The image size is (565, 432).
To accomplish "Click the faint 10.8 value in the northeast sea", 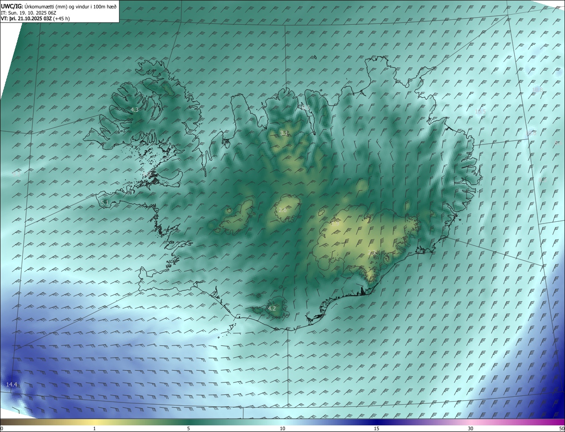I will tap(537, 90).
